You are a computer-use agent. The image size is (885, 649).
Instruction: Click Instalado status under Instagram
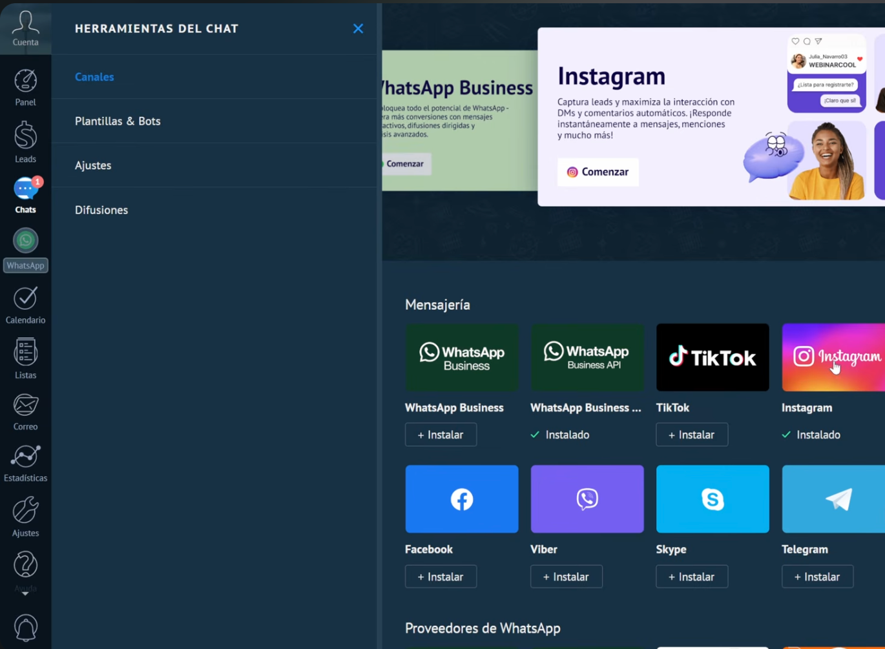[811, 435]
